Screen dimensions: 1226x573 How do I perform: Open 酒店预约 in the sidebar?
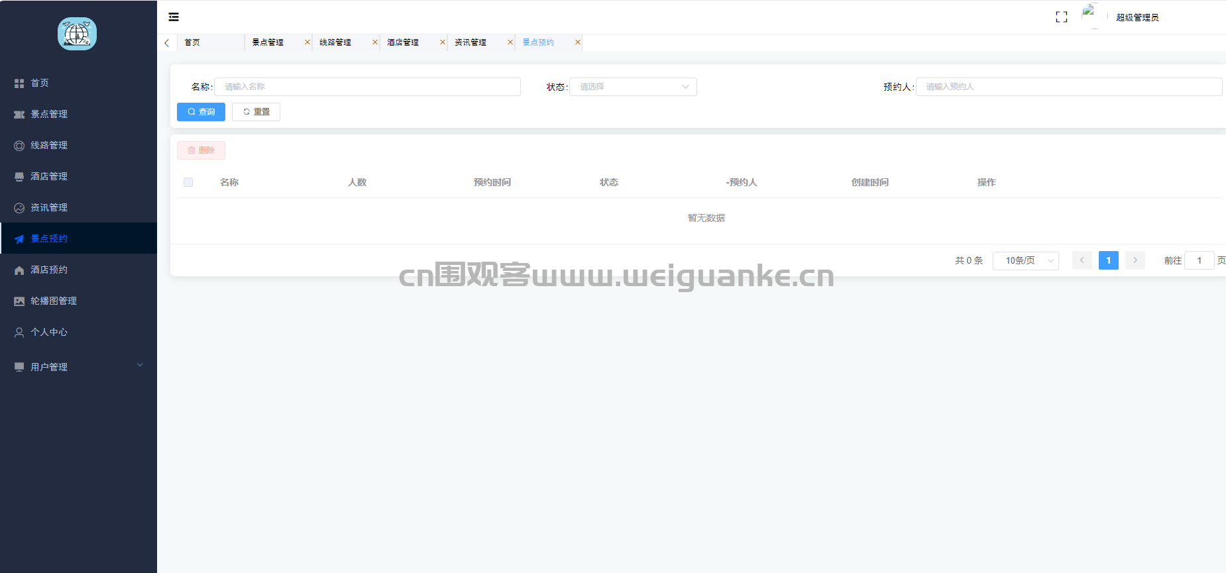point(48,270)
